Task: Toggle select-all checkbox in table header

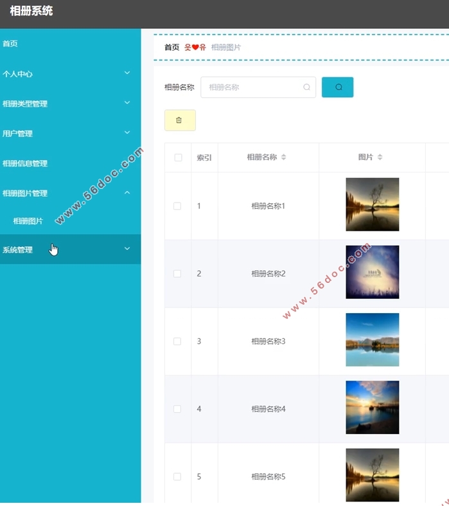Action: tap(178, 158)
